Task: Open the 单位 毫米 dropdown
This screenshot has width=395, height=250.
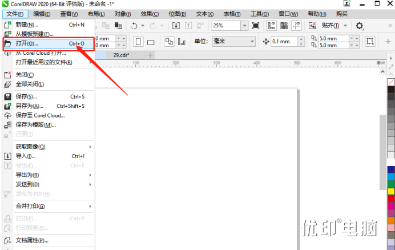Action: 234,41
